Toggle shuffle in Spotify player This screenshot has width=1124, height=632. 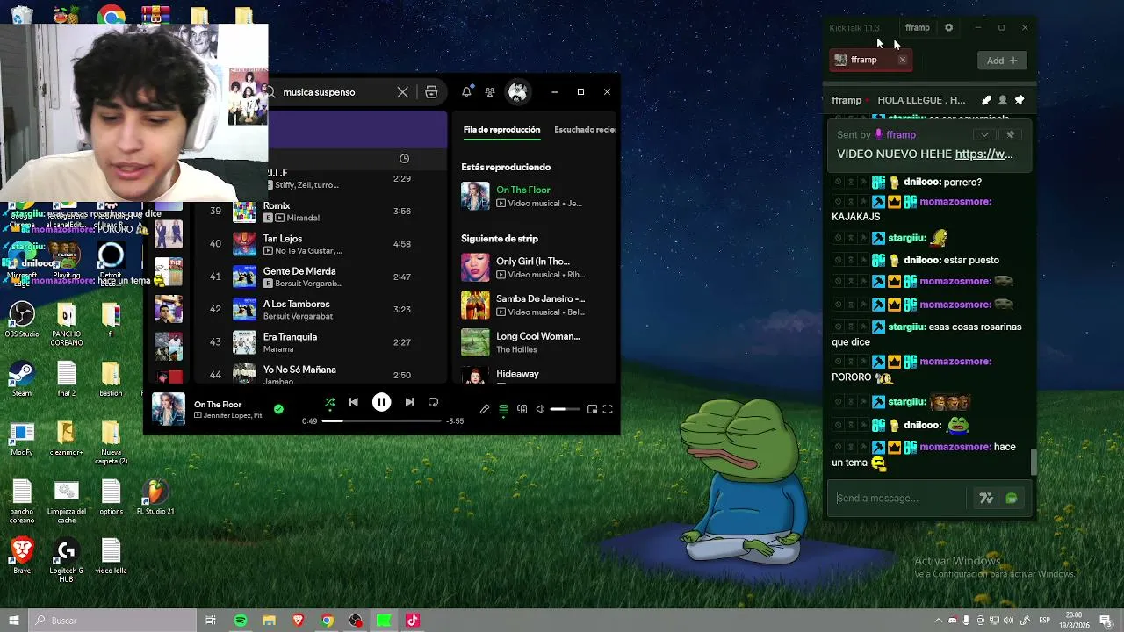pos(330,403)
